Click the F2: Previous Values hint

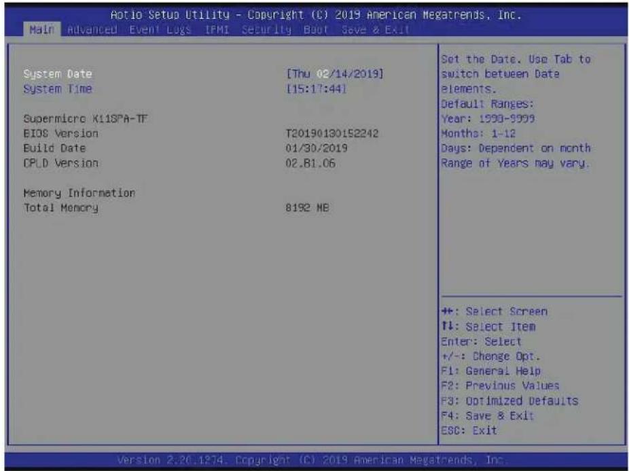point(500,386)
